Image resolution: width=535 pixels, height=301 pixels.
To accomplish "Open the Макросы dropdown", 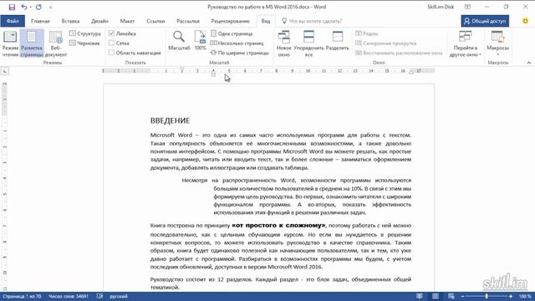I will (497, 43).
